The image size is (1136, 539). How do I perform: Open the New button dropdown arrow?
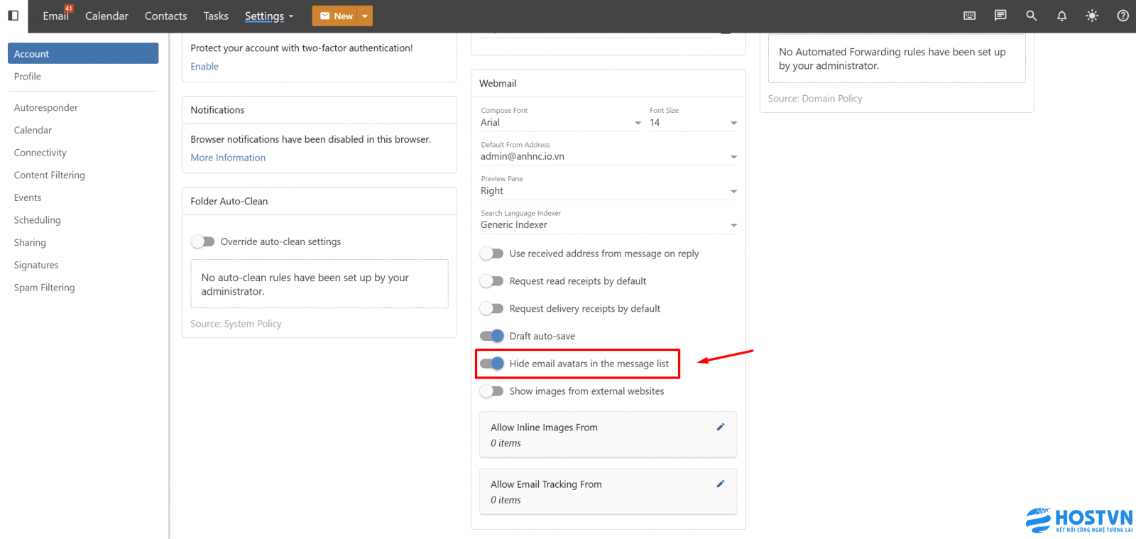coord(365,16)
